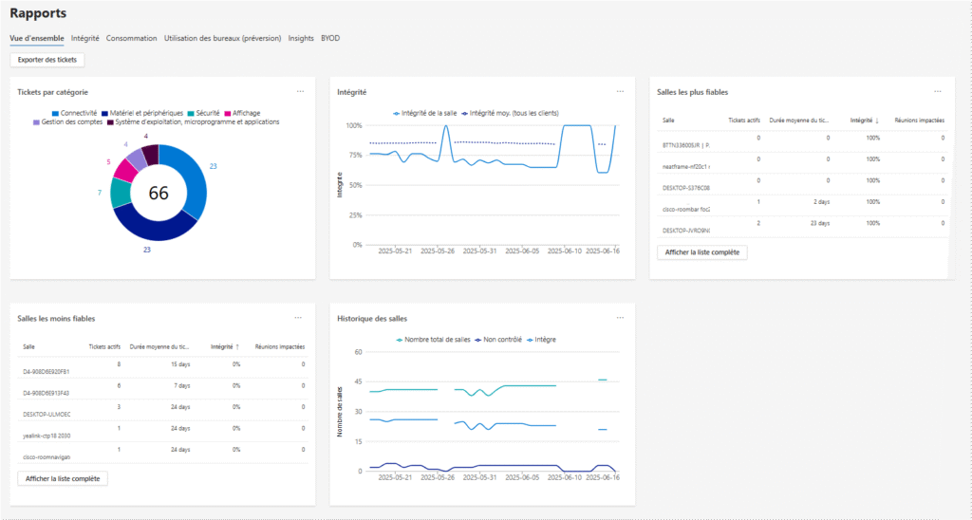This screenshot has width=972, height=520.
Task: Sort by Intégrité arrow in Salles les plus fiables
Action: (x=877, y=121)
